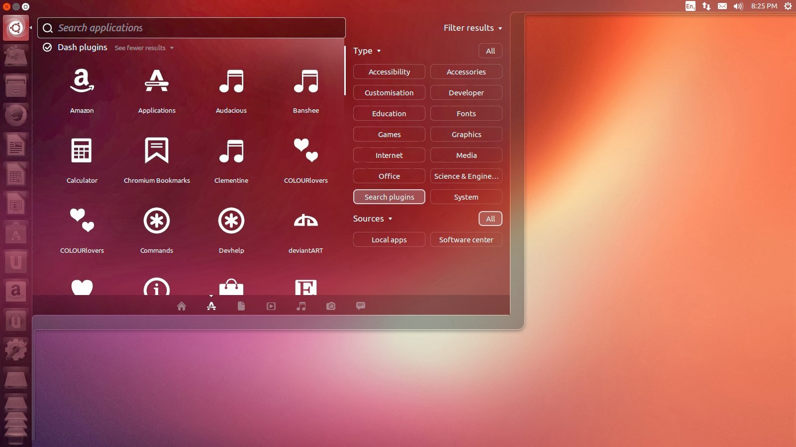The image size is (796, 447).
Task: Open the messaging mail indicator
Action: tap(722, 6)
